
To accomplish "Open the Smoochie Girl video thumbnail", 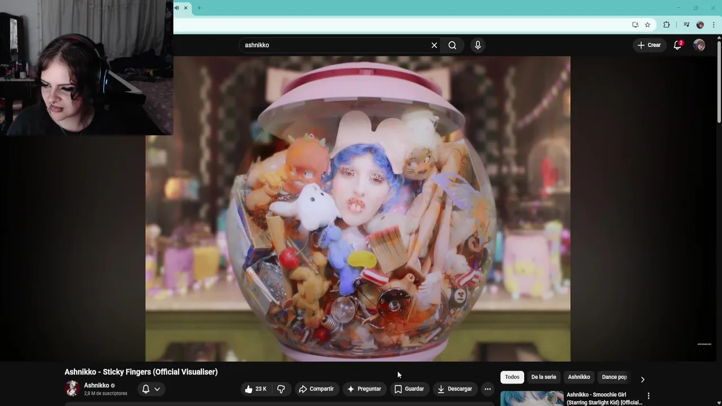I will pos(532,399).
